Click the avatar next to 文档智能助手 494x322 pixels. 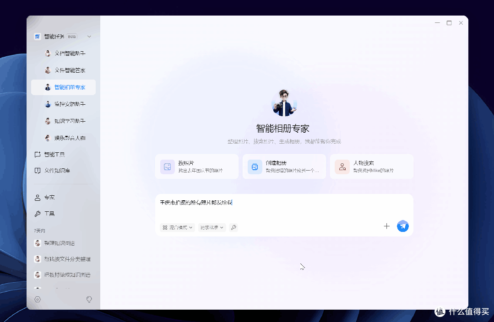click(x=48, y=53)
